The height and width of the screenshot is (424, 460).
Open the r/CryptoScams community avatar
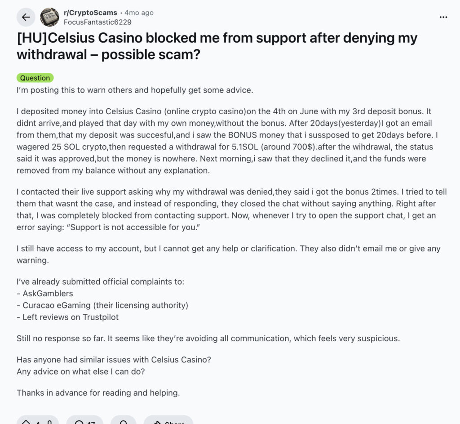tap(49, 17)
